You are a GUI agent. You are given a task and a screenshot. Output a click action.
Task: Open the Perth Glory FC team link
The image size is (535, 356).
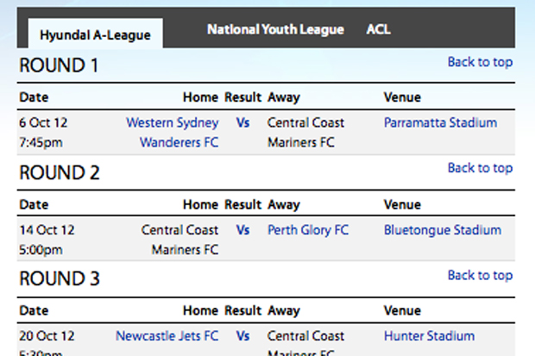[308, 230]
